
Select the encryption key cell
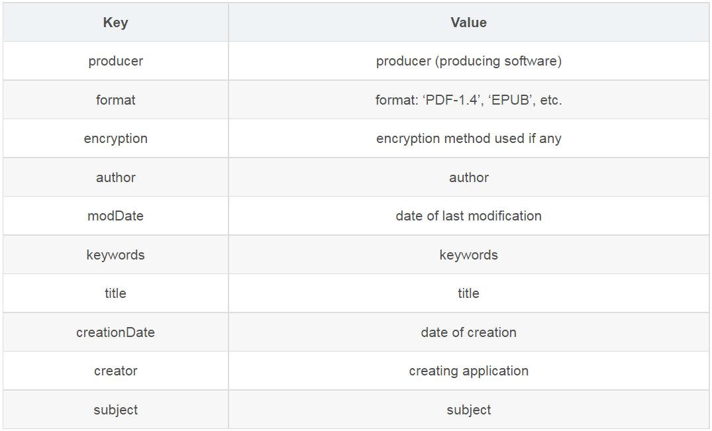tap(115, 138)
